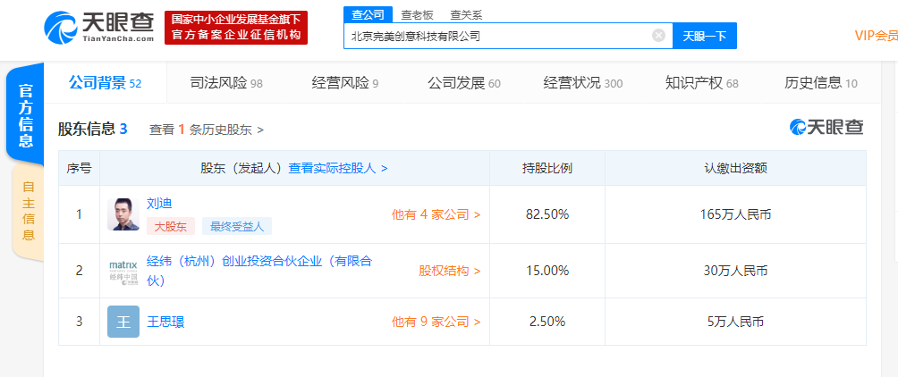Clear the search box with X icon
Image resolution: width=898 pixels, height=377 pixels.
(658, 36)
